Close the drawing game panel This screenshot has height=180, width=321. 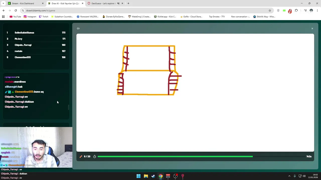(312, 28)
